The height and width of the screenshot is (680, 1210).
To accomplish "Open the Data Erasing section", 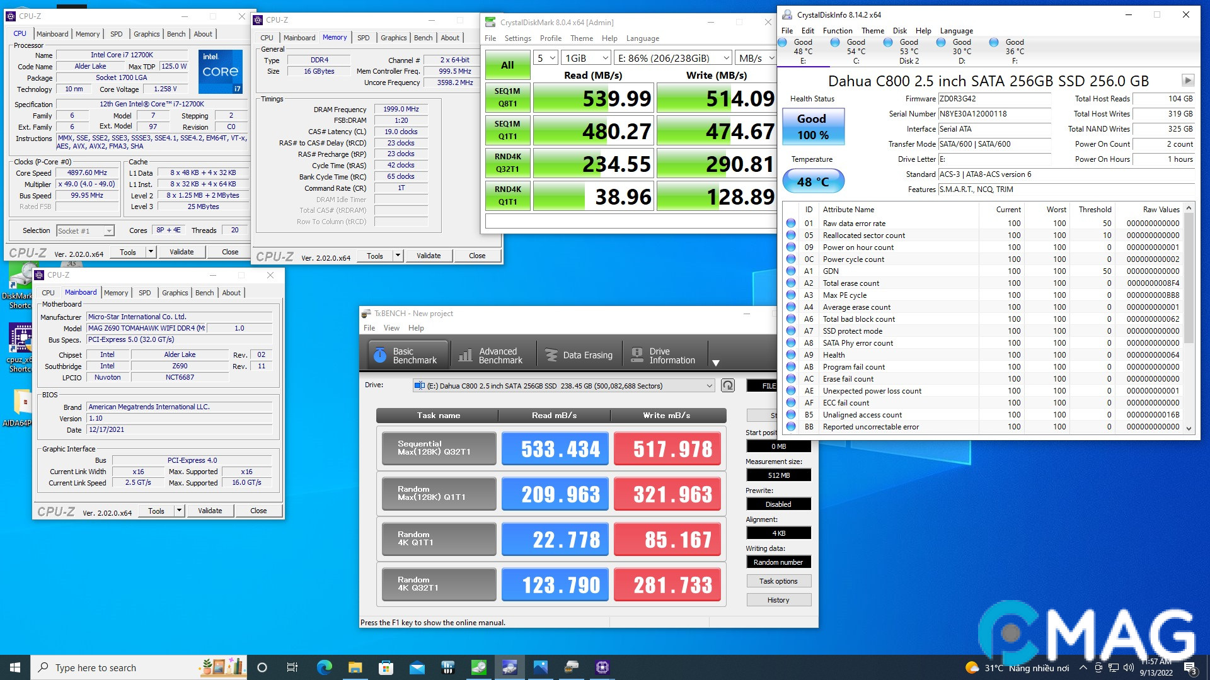I will 579,356.
